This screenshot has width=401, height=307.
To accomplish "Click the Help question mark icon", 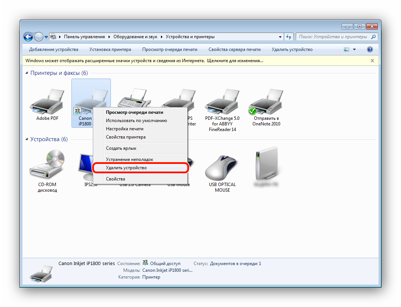I will (370, 49).
